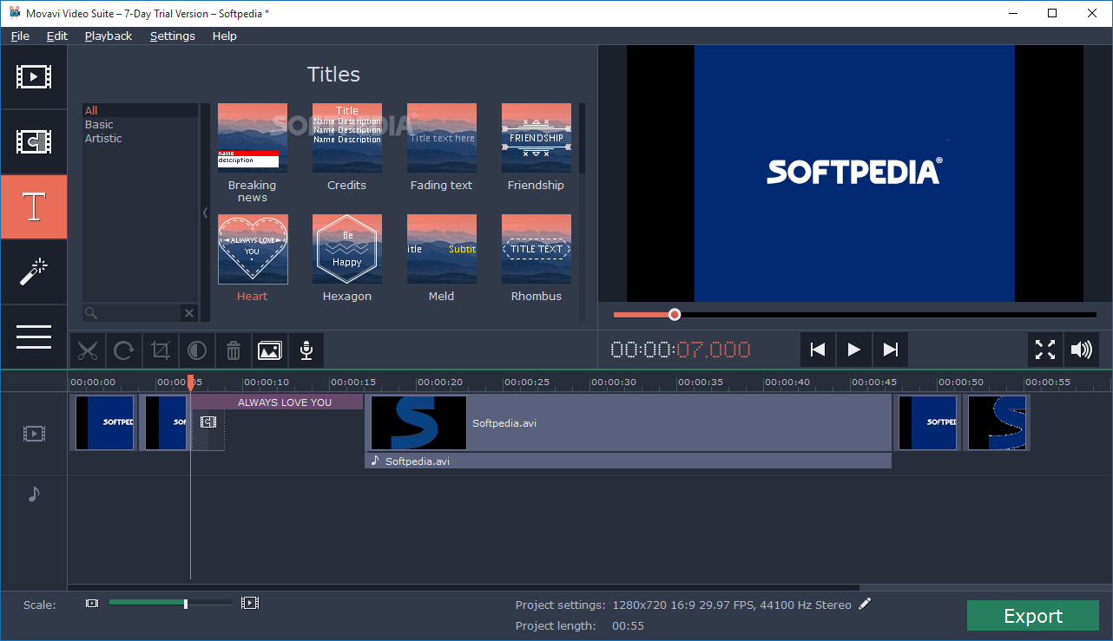Open color adjustments half-circle icon
The height and width of the screenshot is (641, 1113).
coord(197,350)
